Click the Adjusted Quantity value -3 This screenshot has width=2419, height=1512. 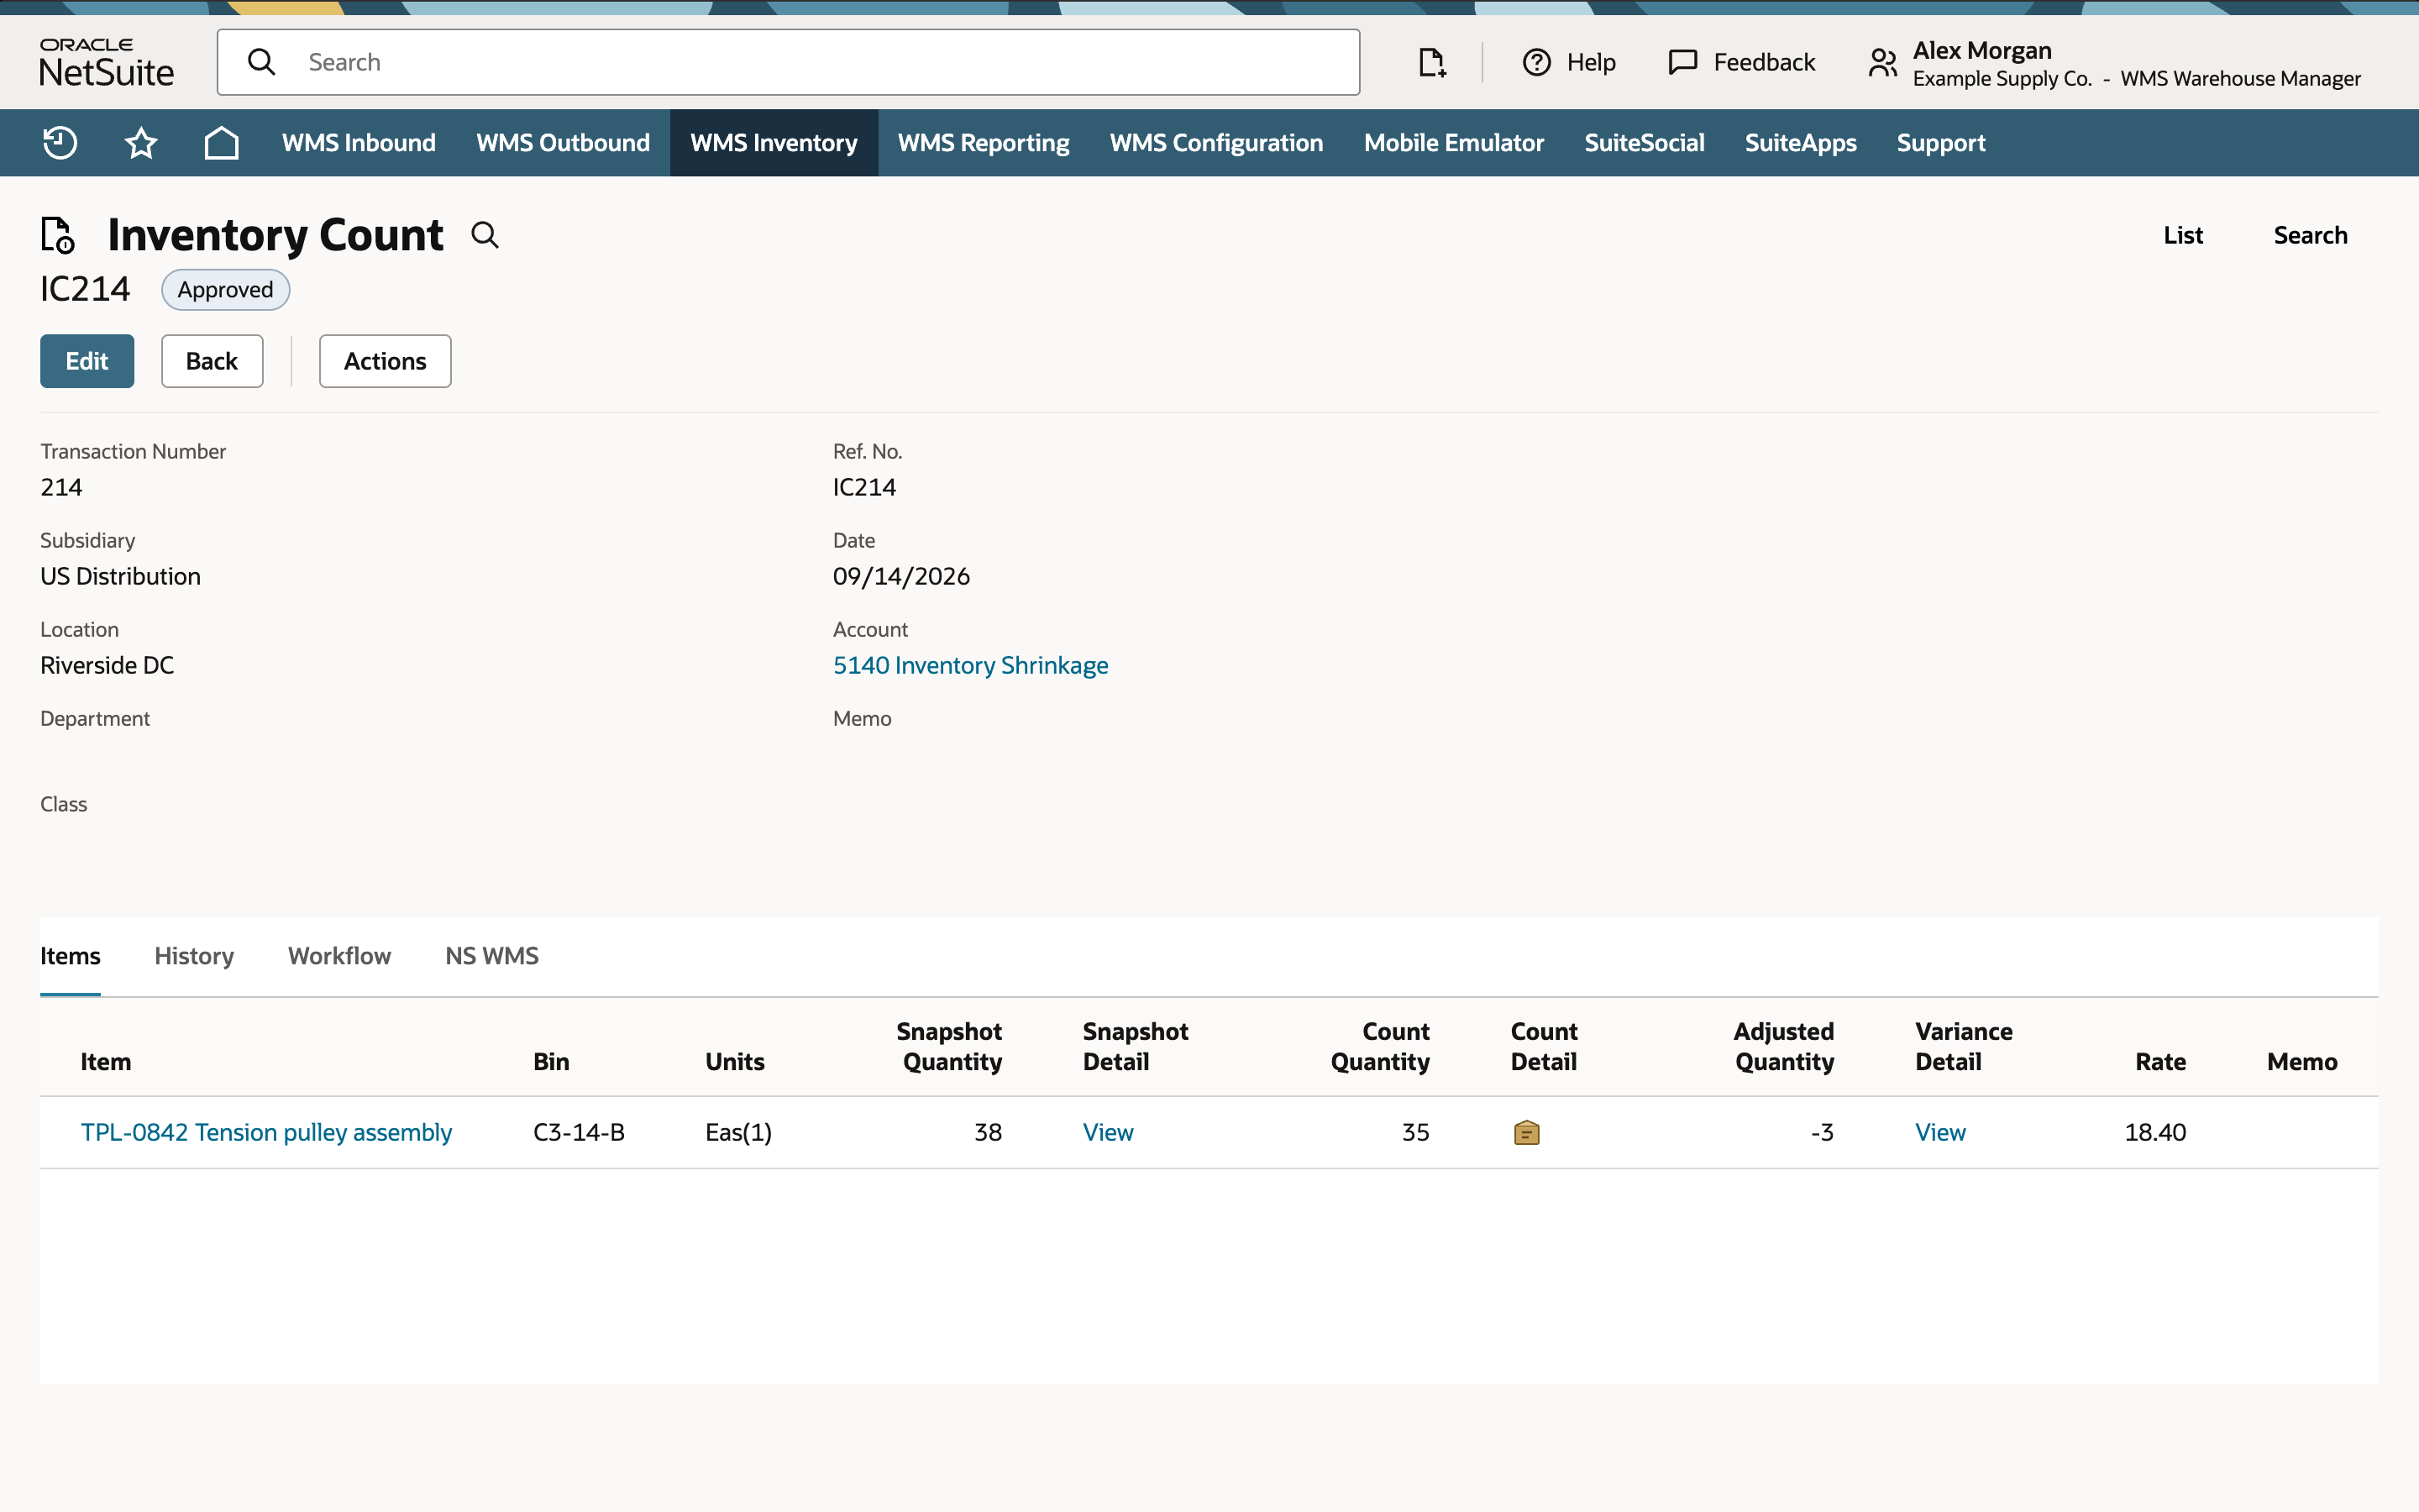click(x=1823, y=1132)
